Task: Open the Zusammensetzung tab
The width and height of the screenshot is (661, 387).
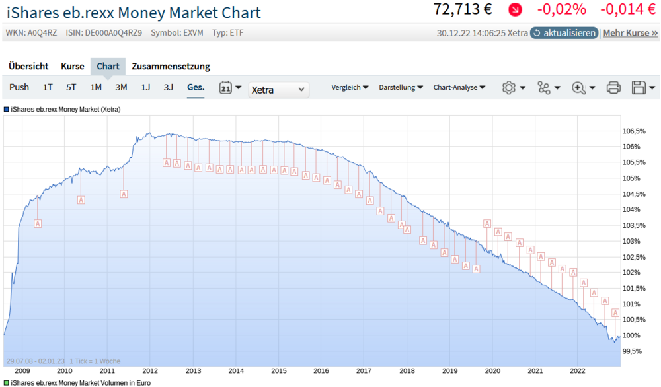Action: pos(171,66)
